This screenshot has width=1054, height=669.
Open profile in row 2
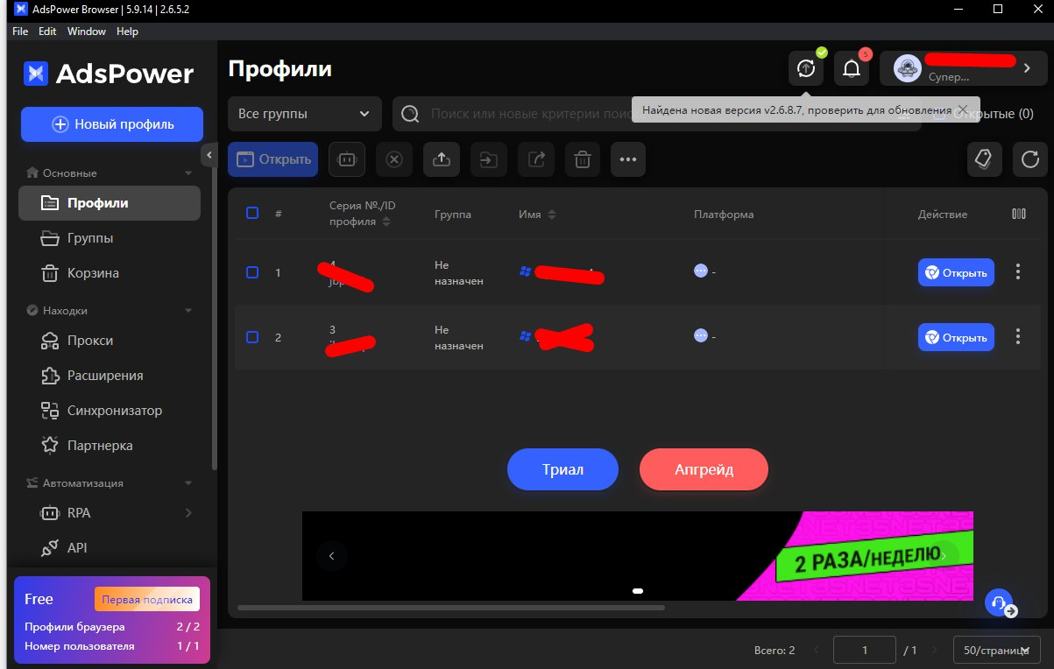pos(956,337)
